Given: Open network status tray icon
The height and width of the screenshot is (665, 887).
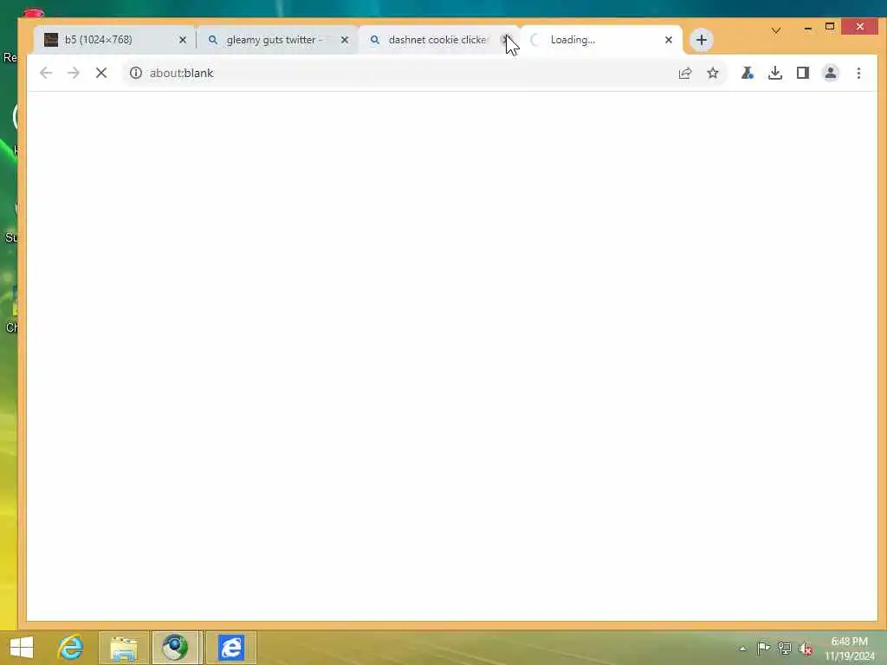Looking at the screenshot, I should [x=785, y=648].
